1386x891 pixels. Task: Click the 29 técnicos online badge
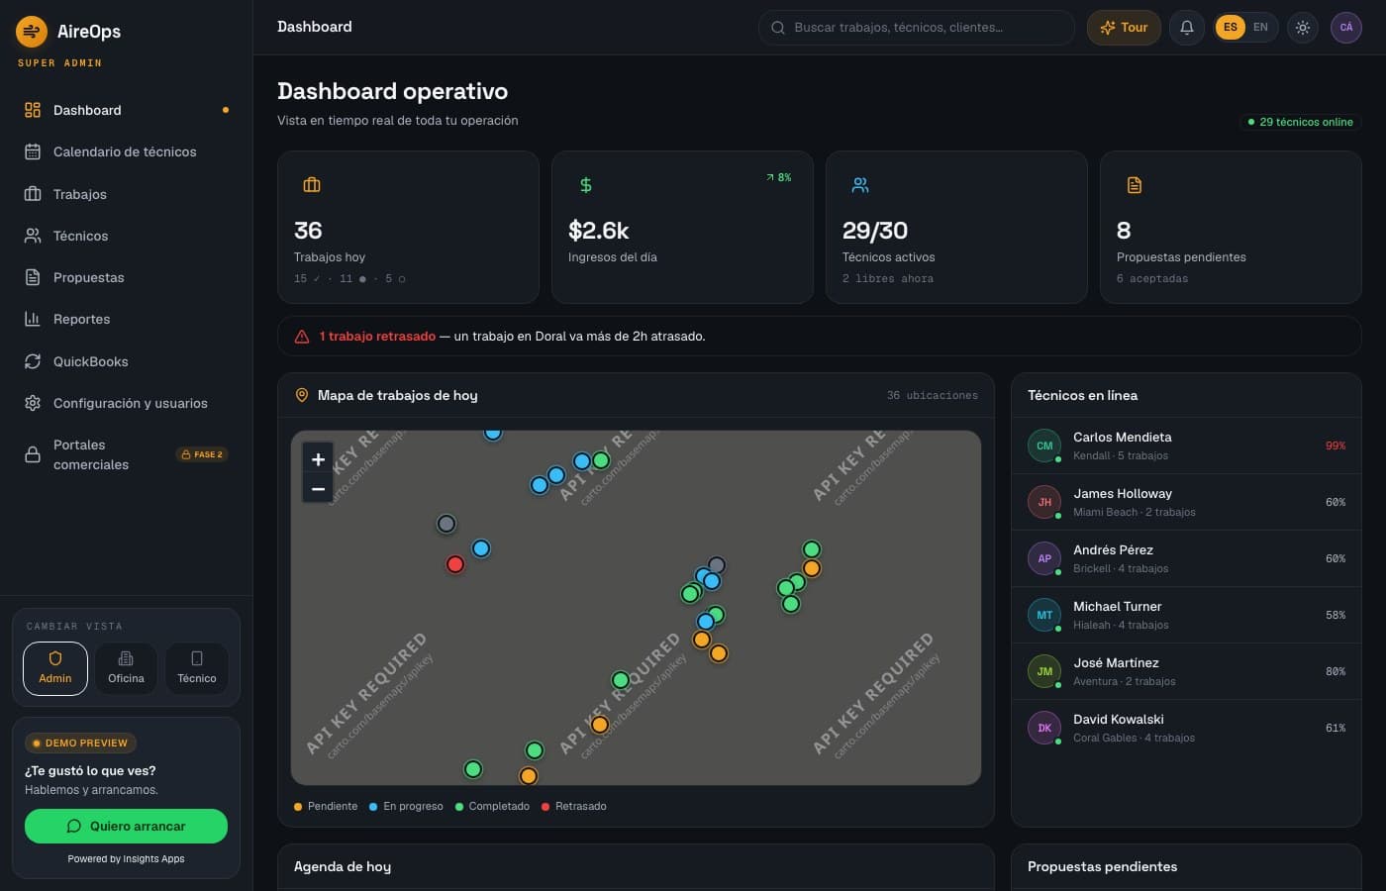[x=1301, y=122]
